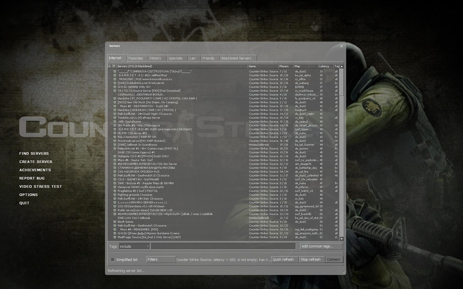The image size is (463, 289).
Task: Click scroll up arrow of server list
Action: tap(341, 66)
